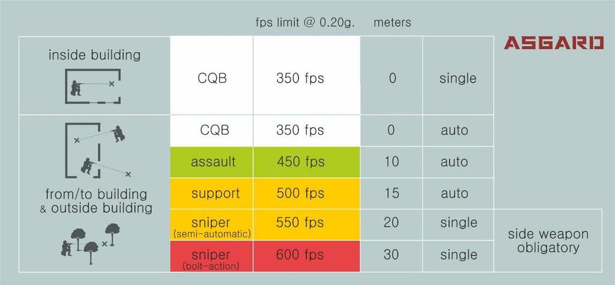The height and width of the screenshot is (285, 615).
Task: Click the rightmost tree in outdoor diagram
Action: pos(112,234)
